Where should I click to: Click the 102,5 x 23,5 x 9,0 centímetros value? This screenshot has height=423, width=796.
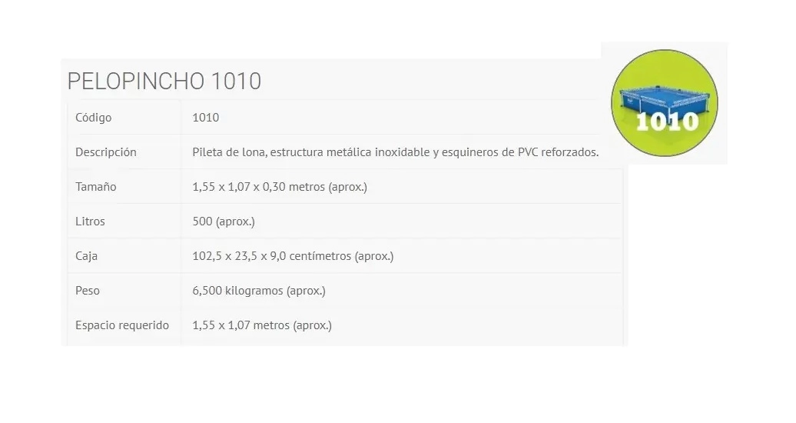coord(293,256)
